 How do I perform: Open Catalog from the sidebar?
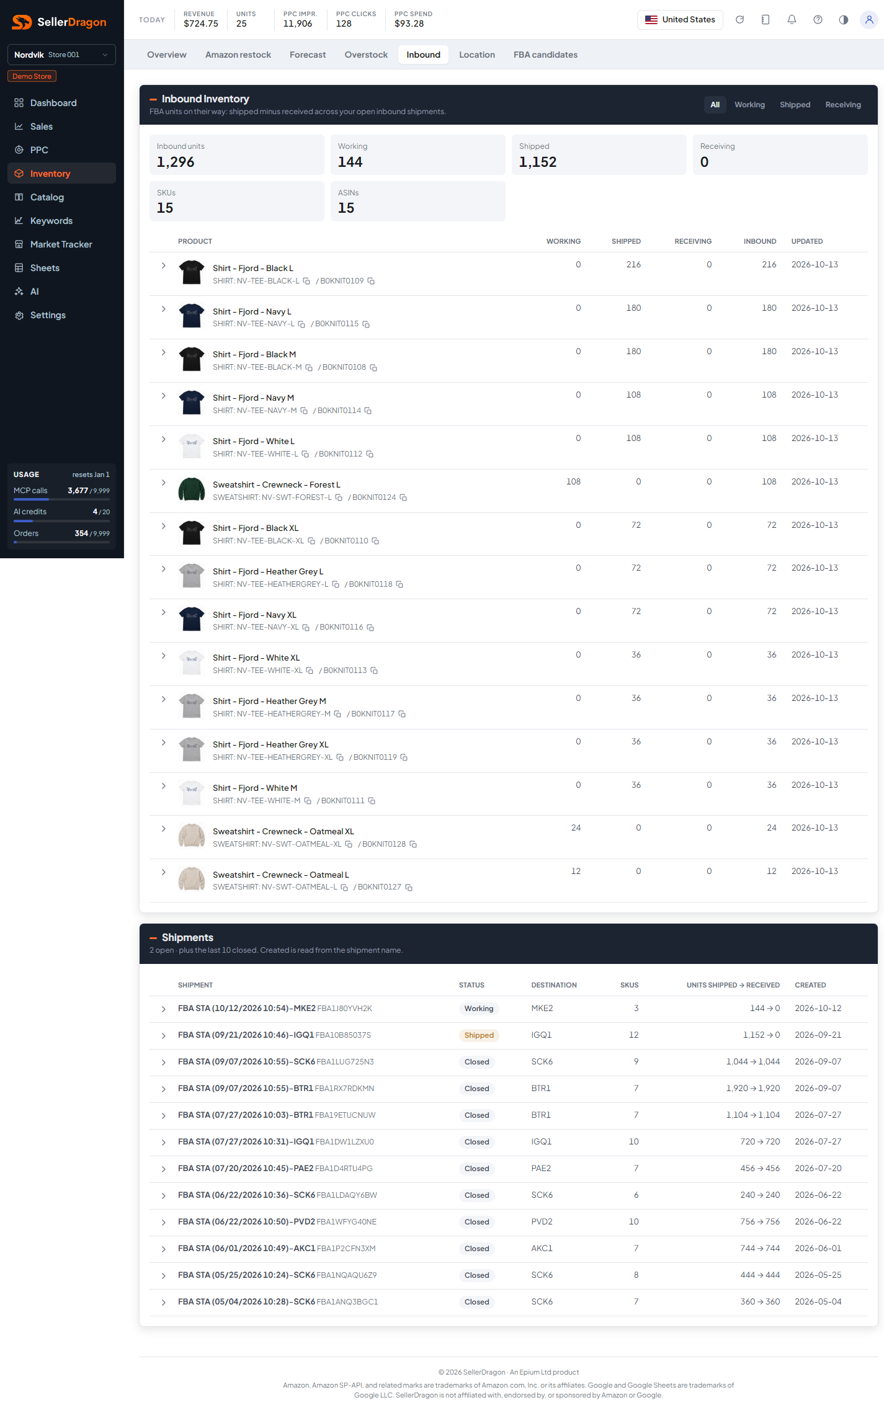pyautogui.click(x=61, y=197)
